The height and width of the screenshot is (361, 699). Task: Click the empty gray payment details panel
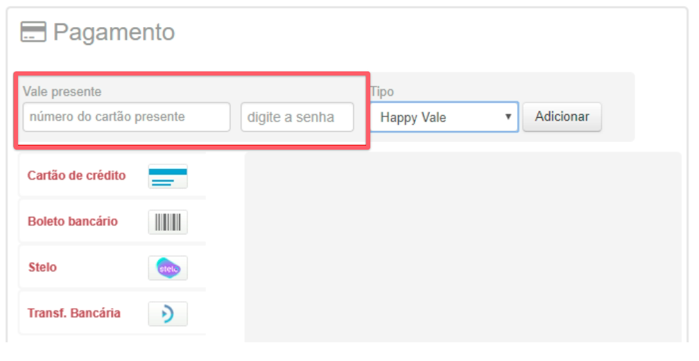pyautogui.click(x=463, y=246)
